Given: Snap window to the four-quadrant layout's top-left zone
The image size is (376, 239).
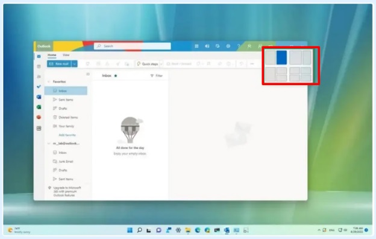Looking at the screenshot, I should pyautogui.click(x=295, y=71).
